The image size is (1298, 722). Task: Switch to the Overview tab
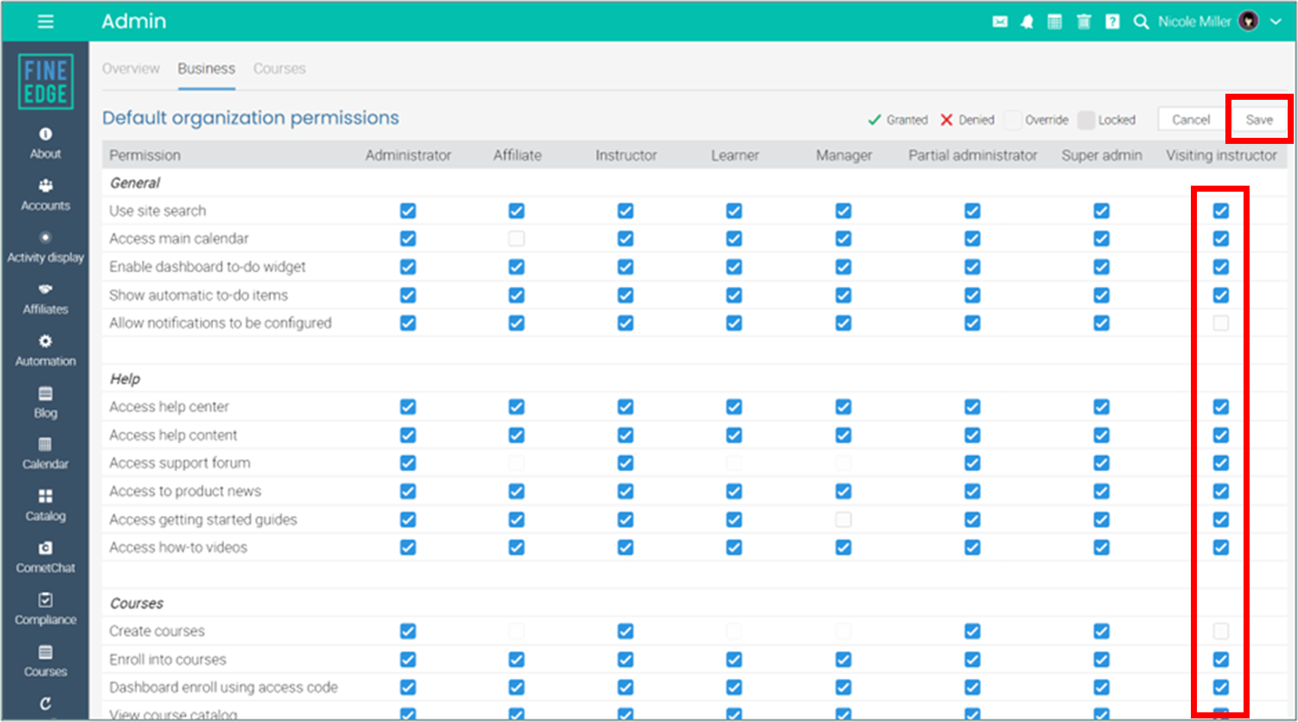[x=131, y=69]
